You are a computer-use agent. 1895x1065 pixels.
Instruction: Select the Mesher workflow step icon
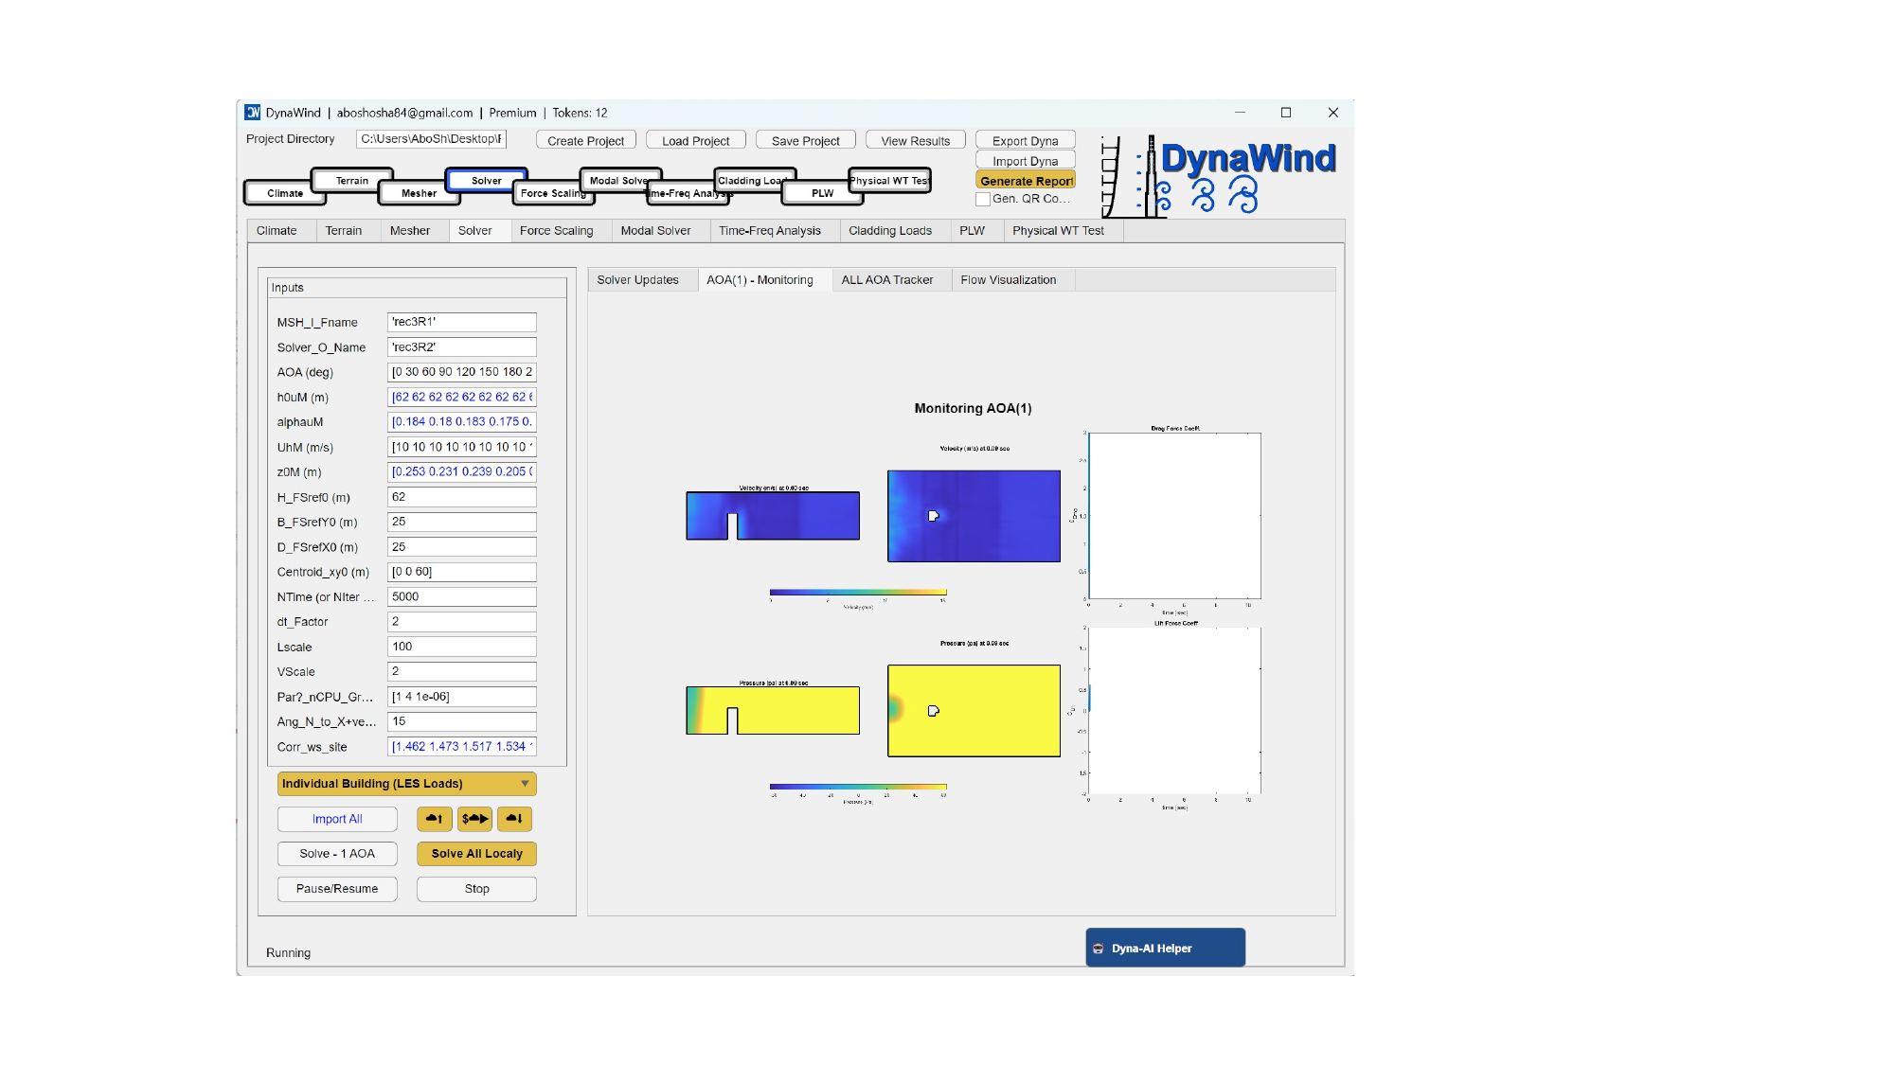click(419, 193)
